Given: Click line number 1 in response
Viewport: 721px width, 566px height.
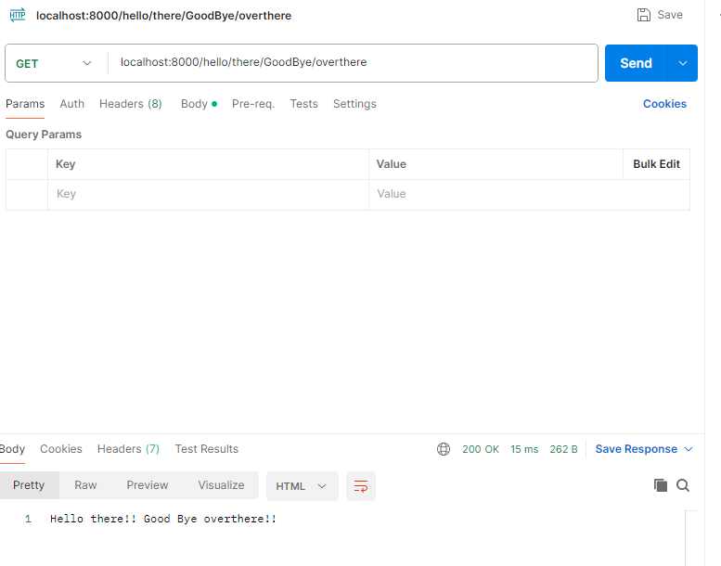Looking at the screenshot, I should 28,519.
